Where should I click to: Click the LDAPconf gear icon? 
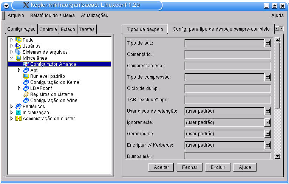point(26,88)
